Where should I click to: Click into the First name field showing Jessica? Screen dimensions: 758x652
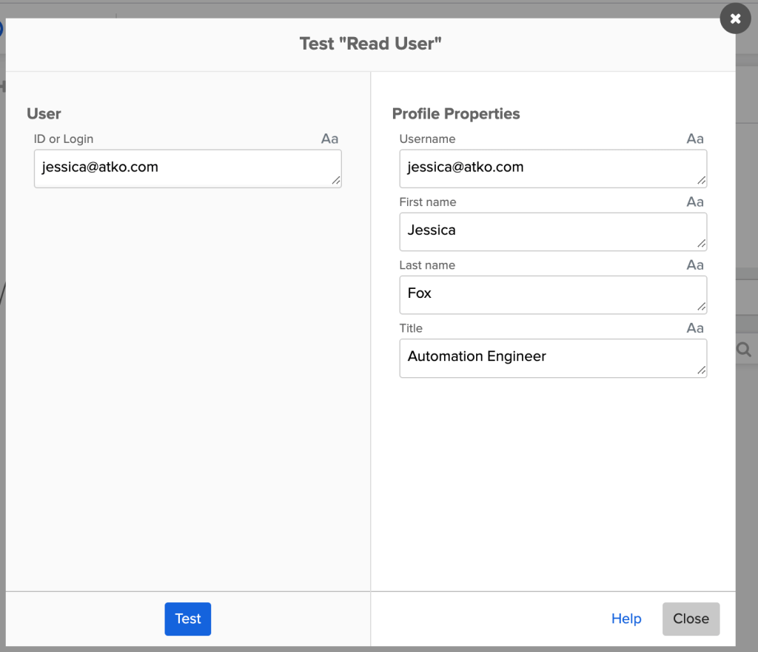coord(548,231)
